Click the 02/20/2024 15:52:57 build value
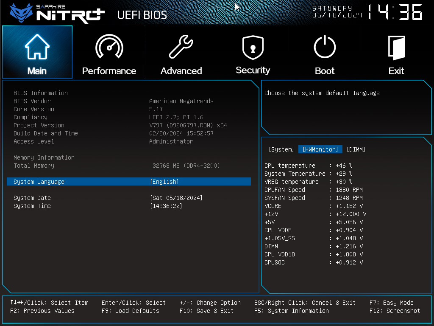 pyautogui.click(x=181, y=133)
